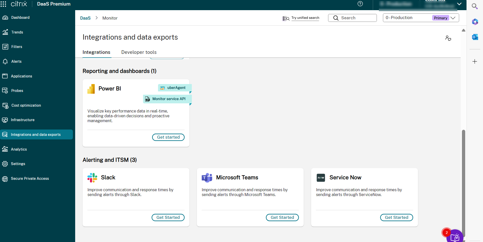Viewport: 483px width, 242px height.
Task: Click Get started on Power BI card
Action: point(168,137)
